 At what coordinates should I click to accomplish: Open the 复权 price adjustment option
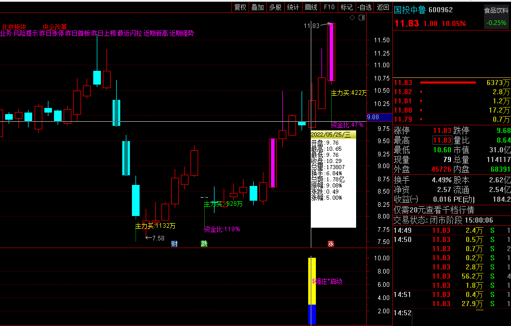tap(240, 7)
